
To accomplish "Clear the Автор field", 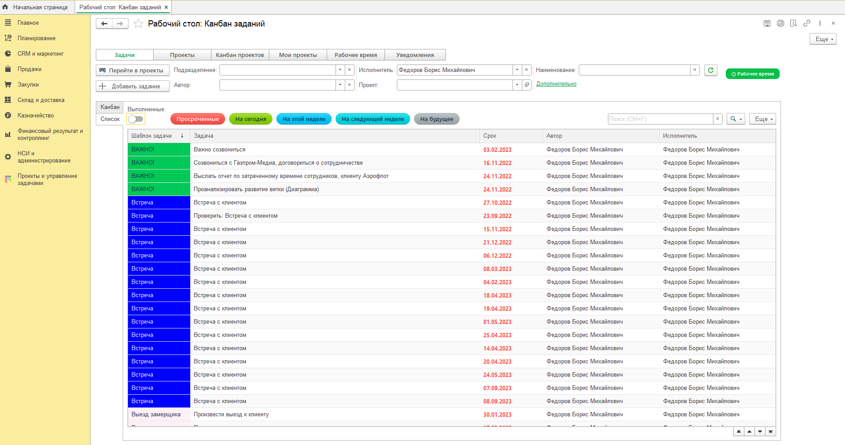I will (x=349, y=85).
